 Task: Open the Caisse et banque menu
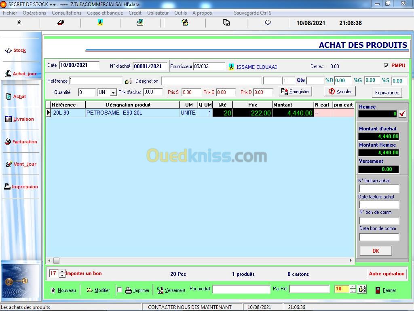point(105,13)
